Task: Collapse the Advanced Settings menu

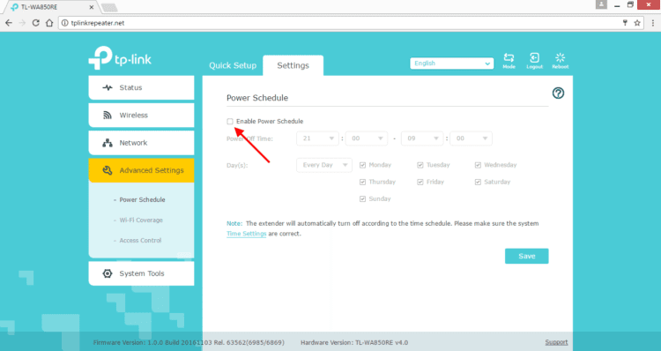Action: click(141, 170)
